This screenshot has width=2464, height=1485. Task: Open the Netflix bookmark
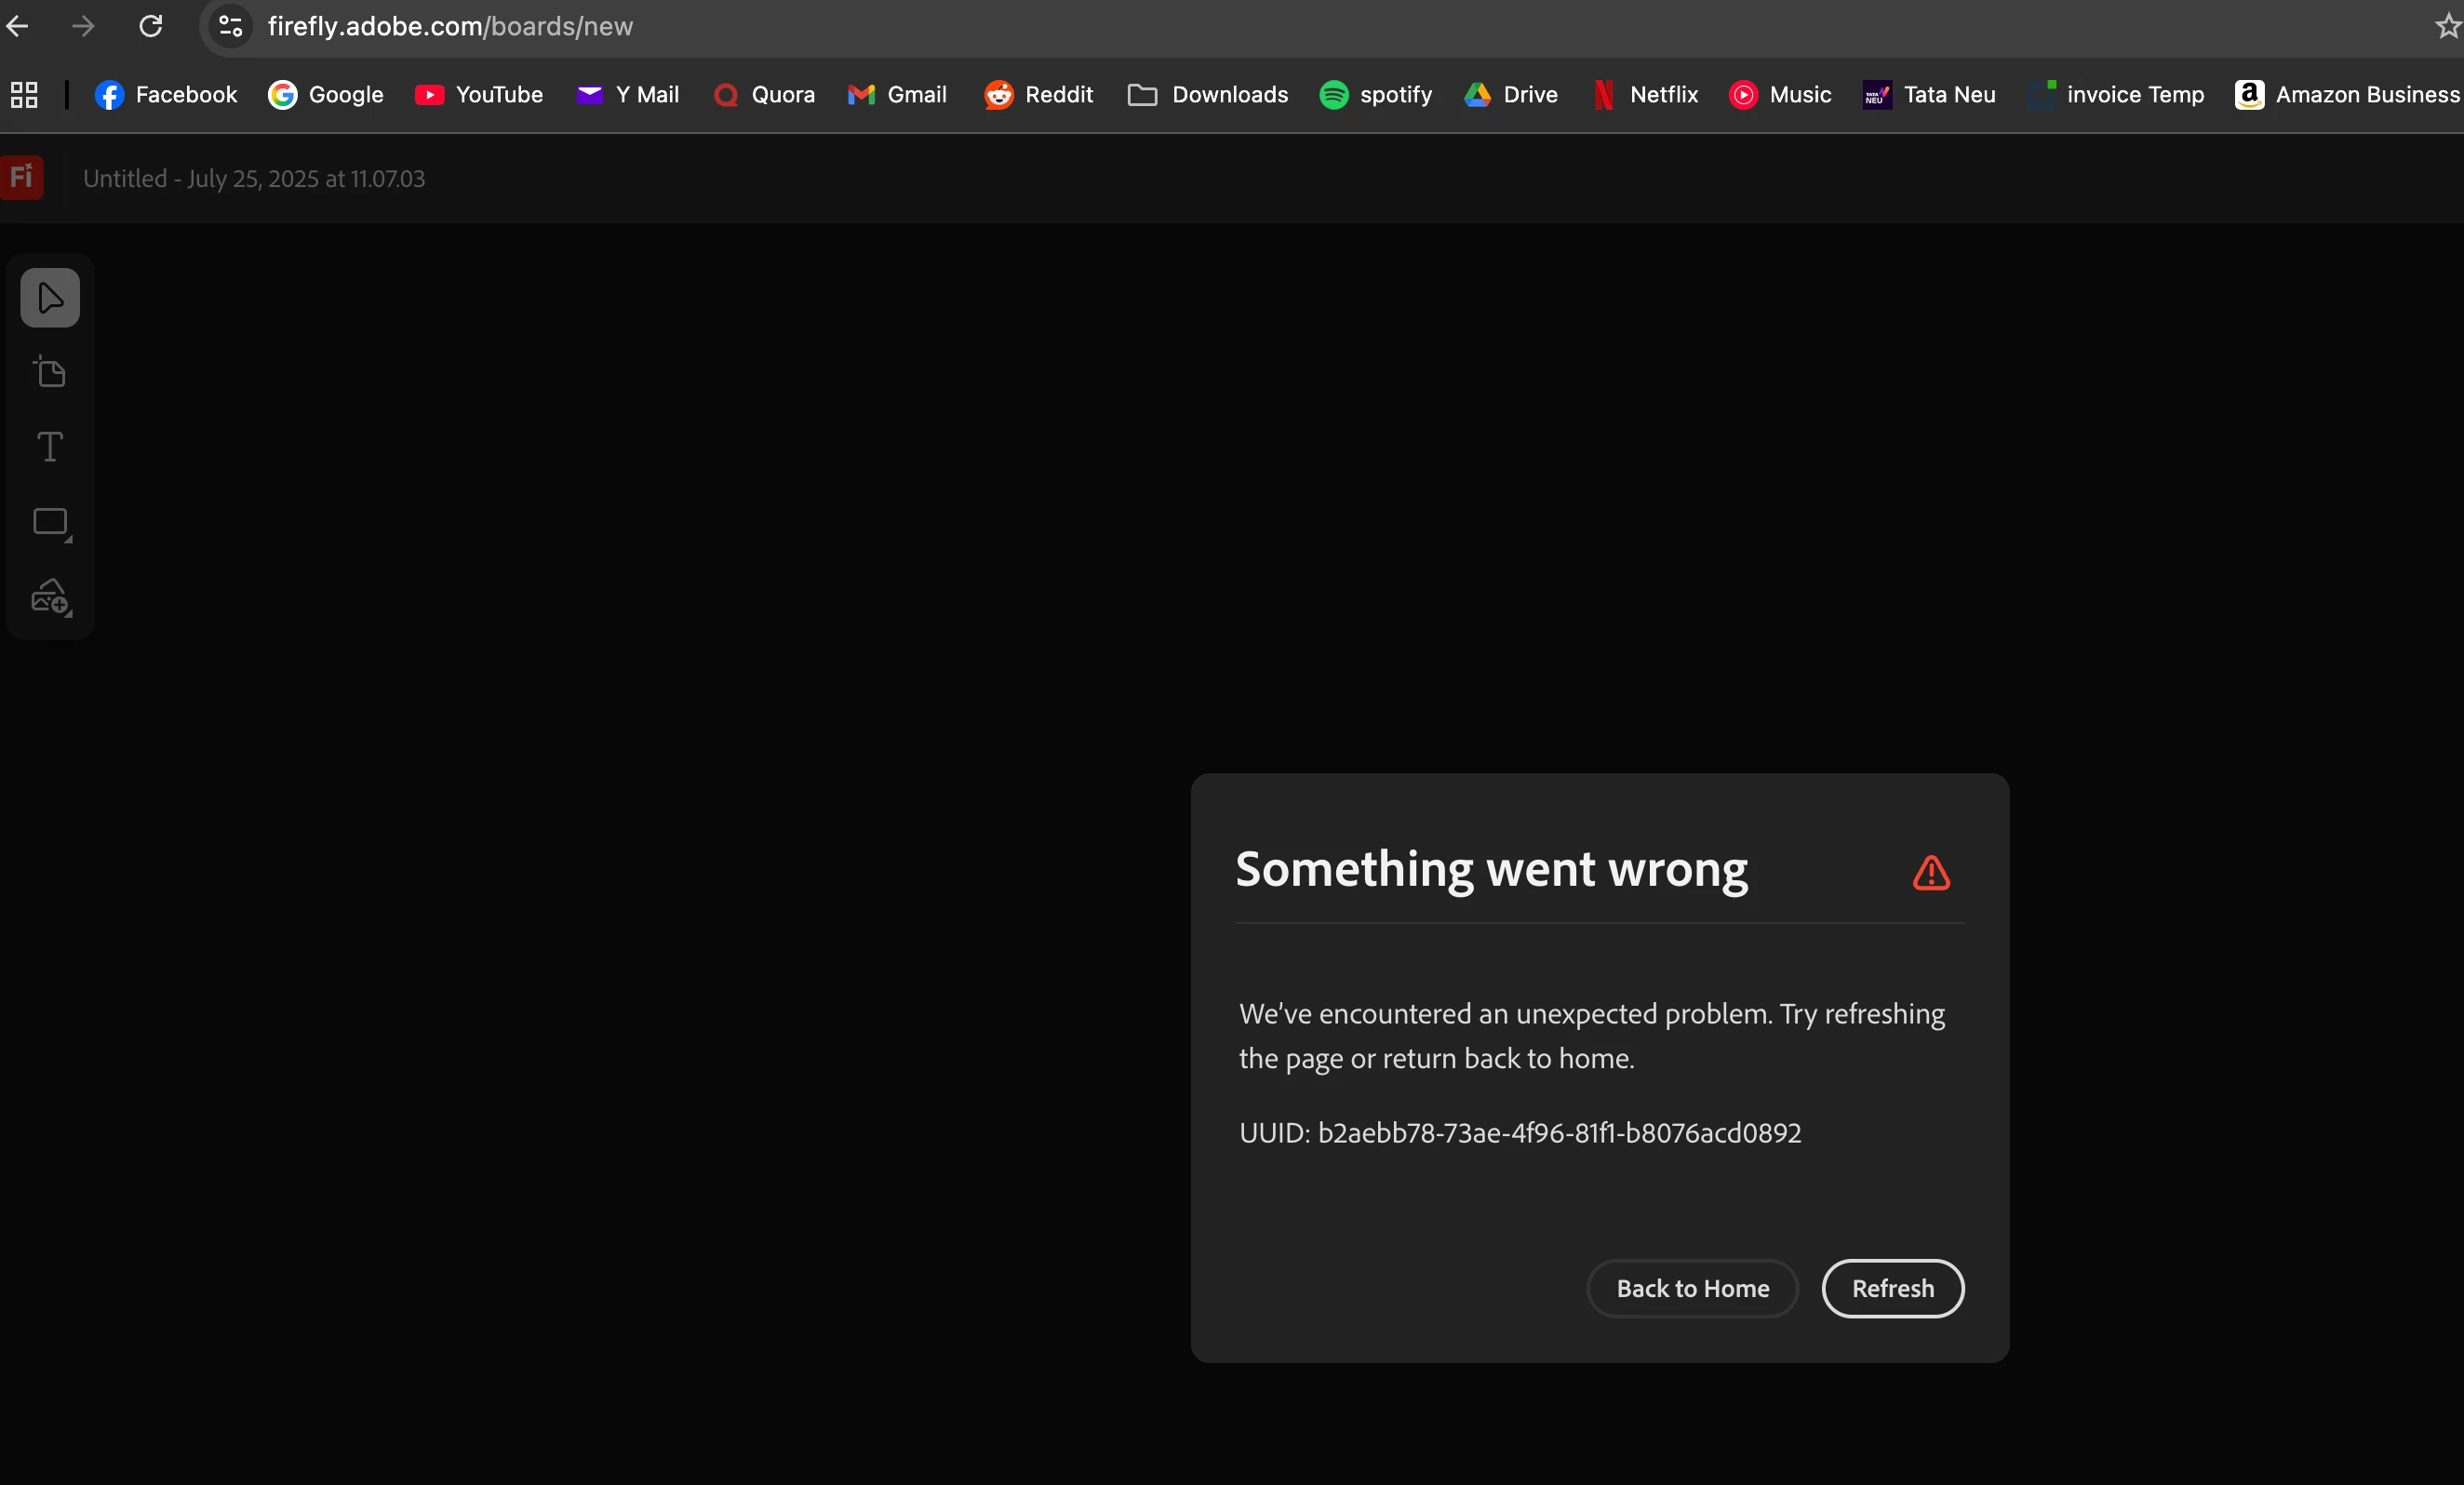pos(1645,95)
